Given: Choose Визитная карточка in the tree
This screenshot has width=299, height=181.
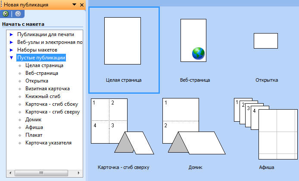Looking at the screenshot, I should pos(47,89).
